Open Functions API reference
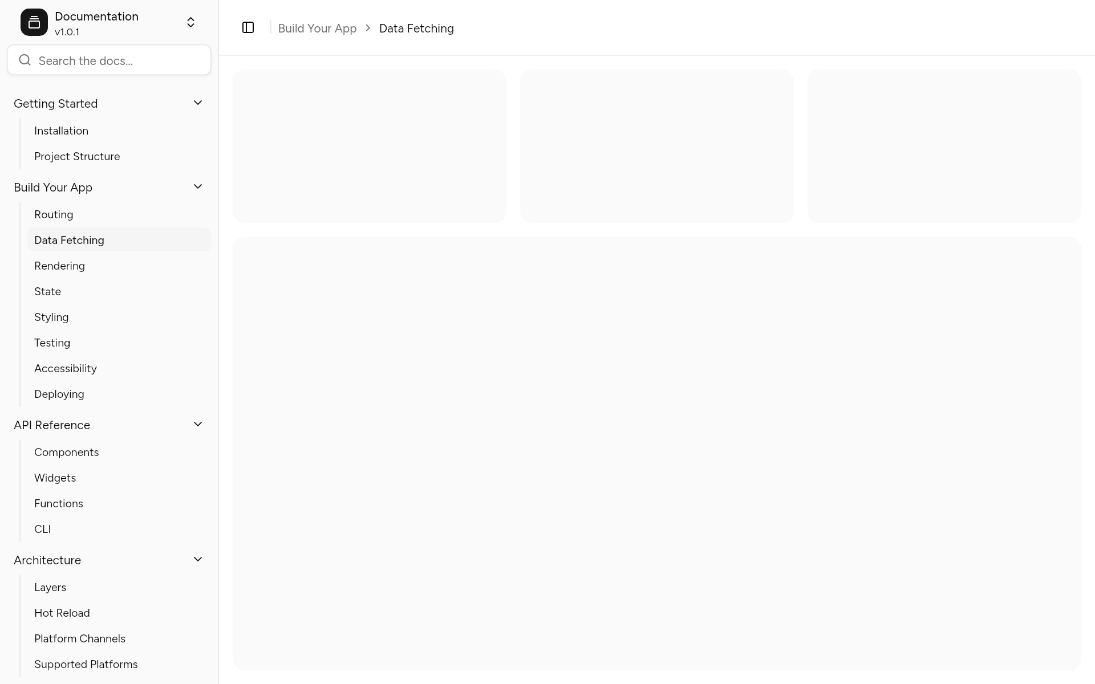This screenshot has width=1095, height=684. tap(119, 503)
